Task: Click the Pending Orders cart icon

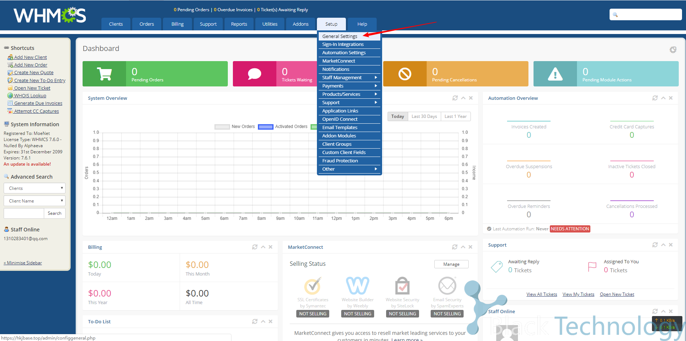Action: [104, 74]
